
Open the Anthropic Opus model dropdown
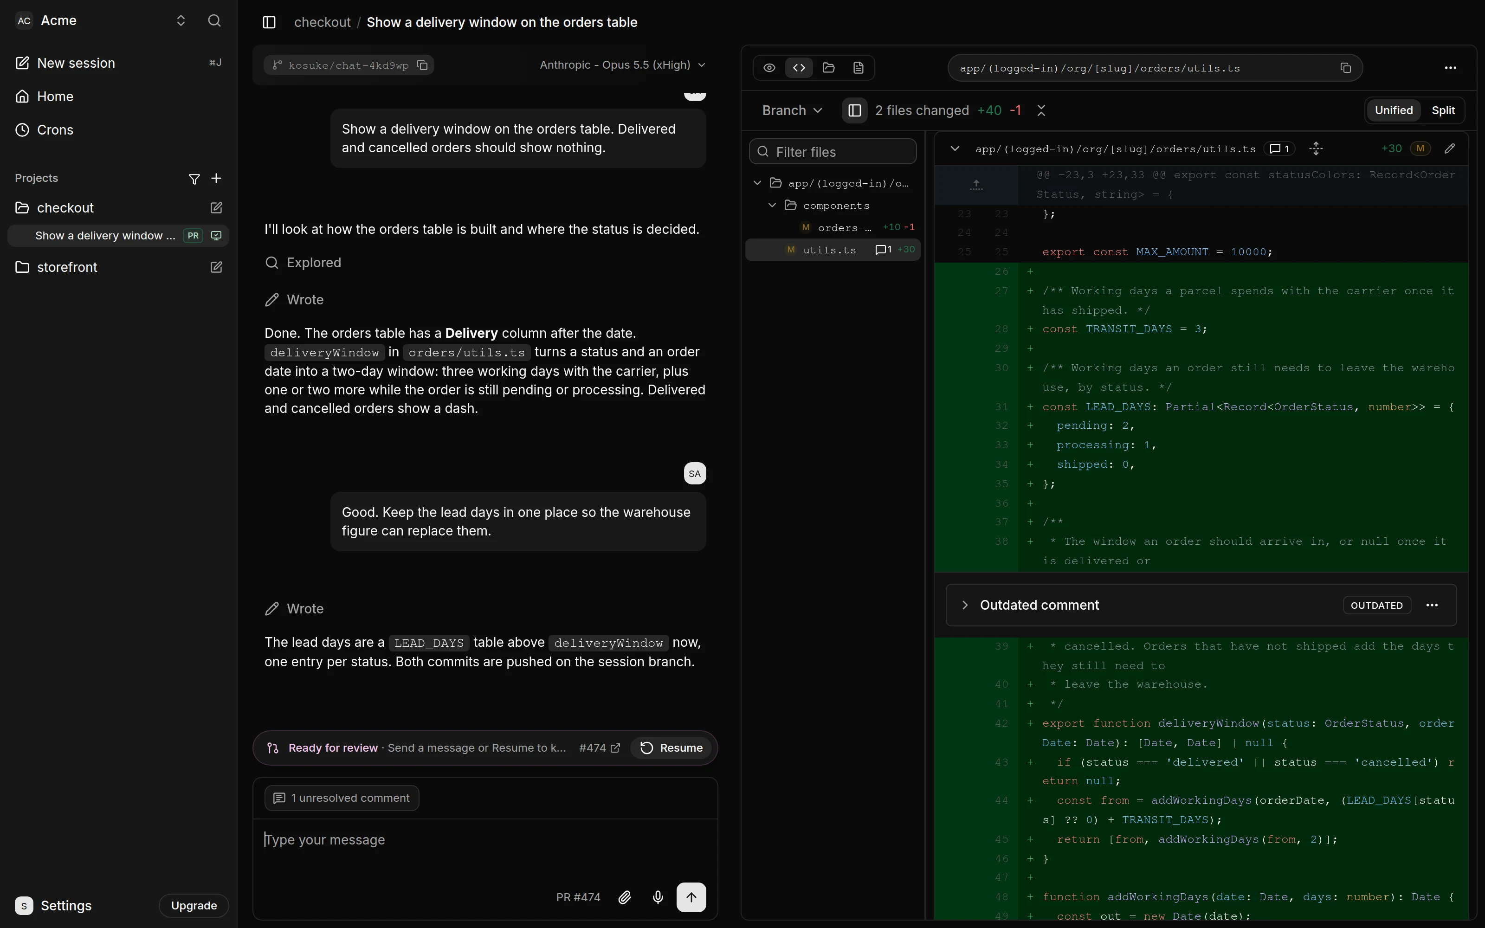pos(622,65)
